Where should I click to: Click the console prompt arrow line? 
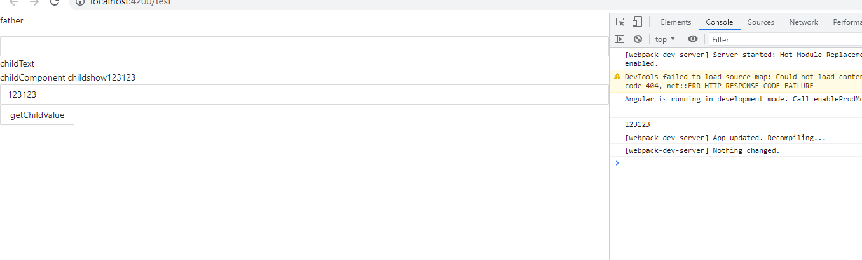point(731,164)
